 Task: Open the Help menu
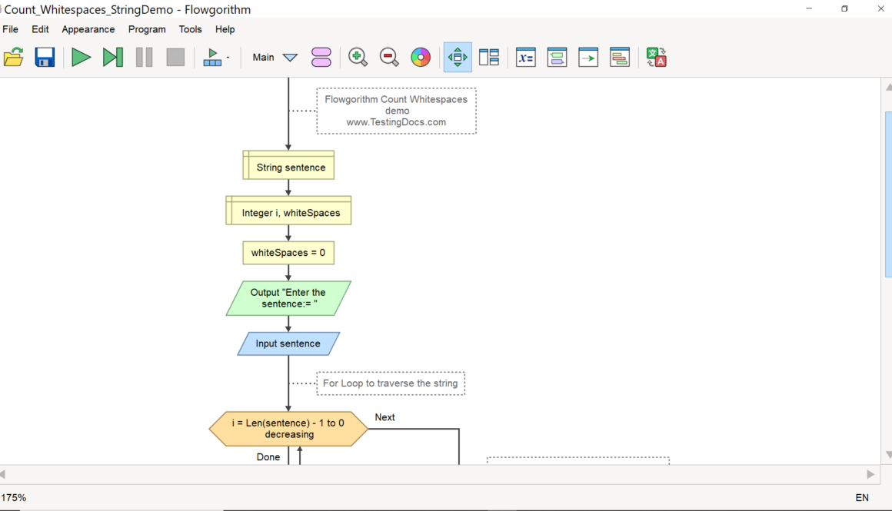coord(225,29)
